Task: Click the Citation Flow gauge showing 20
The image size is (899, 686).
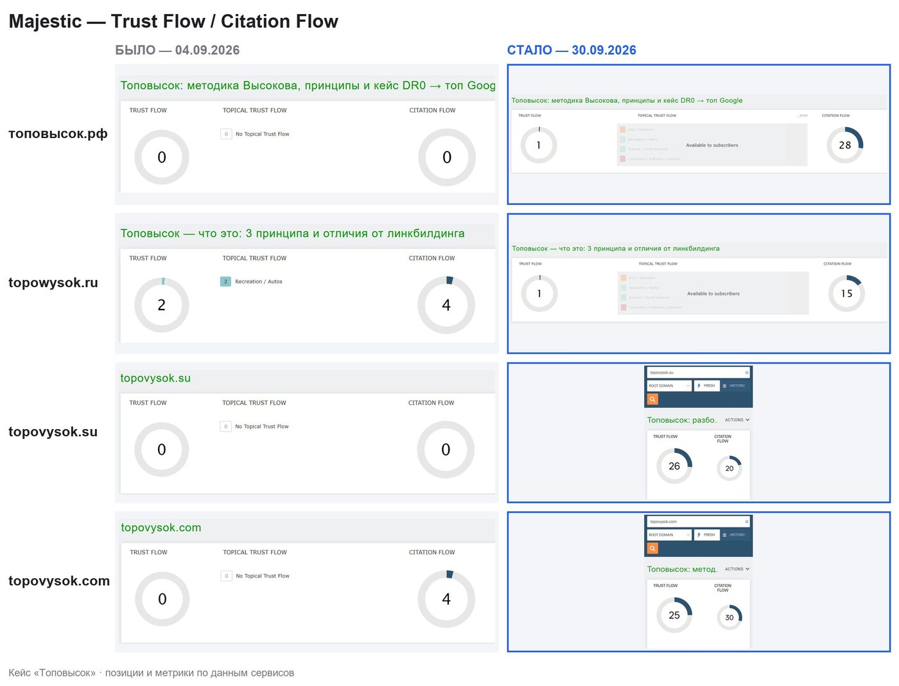Action: [729, 468]
